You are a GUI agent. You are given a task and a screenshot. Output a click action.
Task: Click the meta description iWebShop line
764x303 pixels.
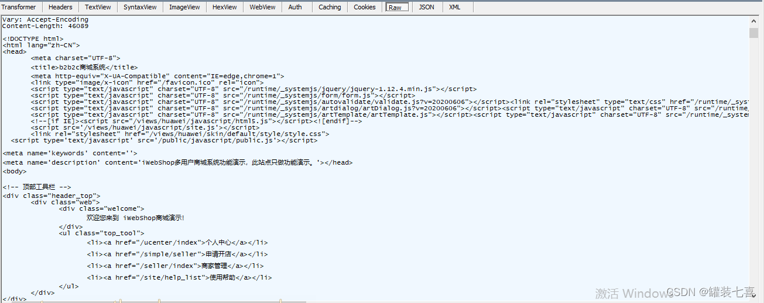click(177, 162)
